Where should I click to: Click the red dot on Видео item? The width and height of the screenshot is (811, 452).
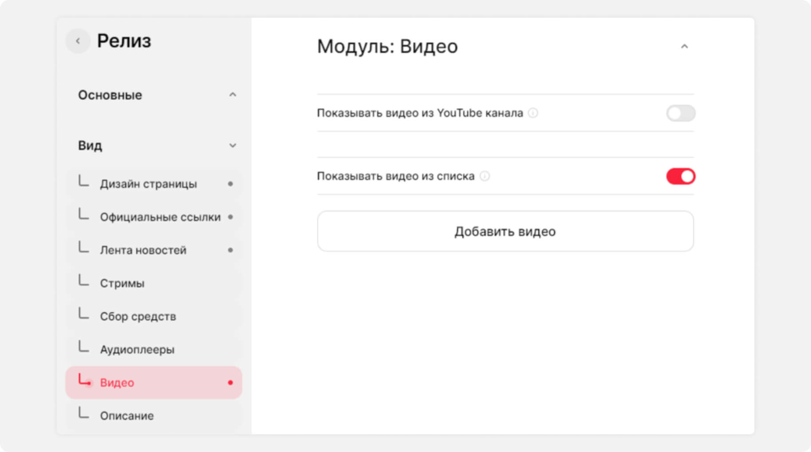[x=230, y=382]
